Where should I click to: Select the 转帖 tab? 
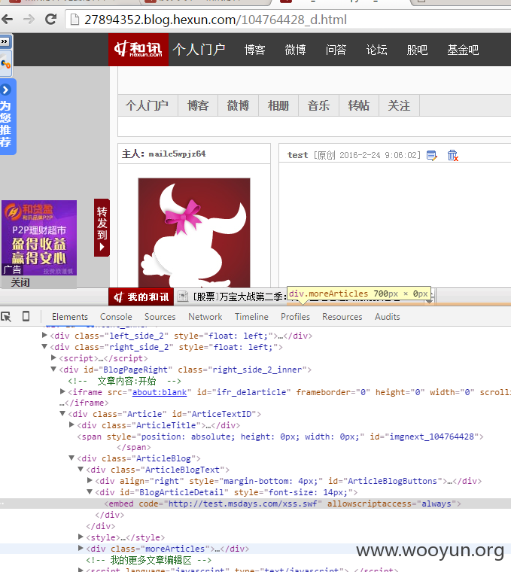359,105
